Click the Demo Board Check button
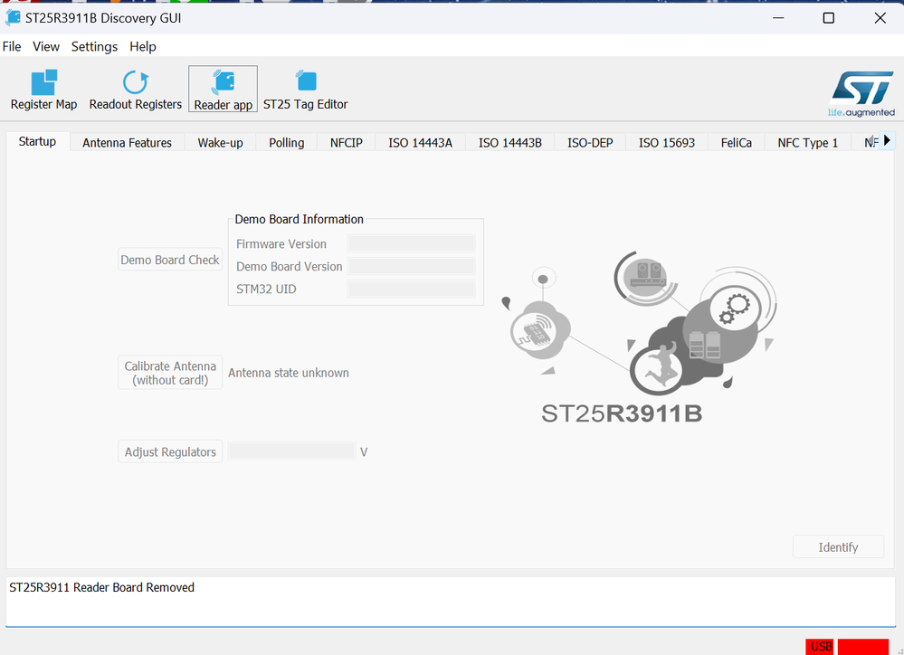 coord(170,260)
